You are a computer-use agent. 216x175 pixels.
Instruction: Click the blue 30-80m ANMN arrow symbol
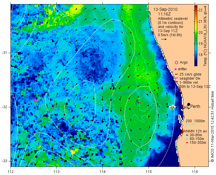[x=187, y=135]
